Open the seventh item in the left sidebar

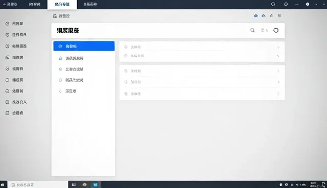(x=14, y=91)
